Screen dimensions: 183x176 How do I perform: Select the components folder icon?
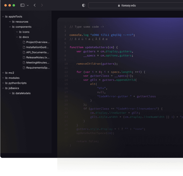pyautogui.click(x=13, y=27)
